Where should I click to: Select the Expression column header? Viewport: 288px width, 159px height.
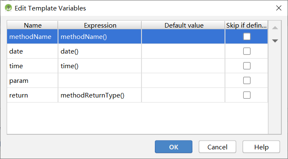(100, 25)
